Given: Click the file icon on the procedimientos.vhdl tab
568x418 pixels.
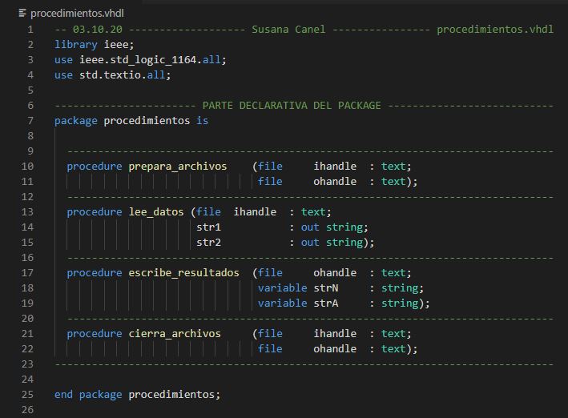Looking at the screenshot, I should (22, 14).
